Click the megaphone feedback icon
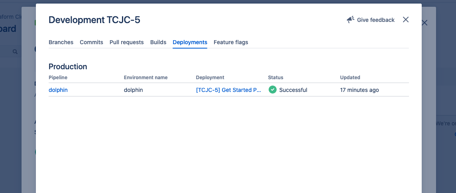The width and height of the screenshot is (456, 193). point(350,20)
